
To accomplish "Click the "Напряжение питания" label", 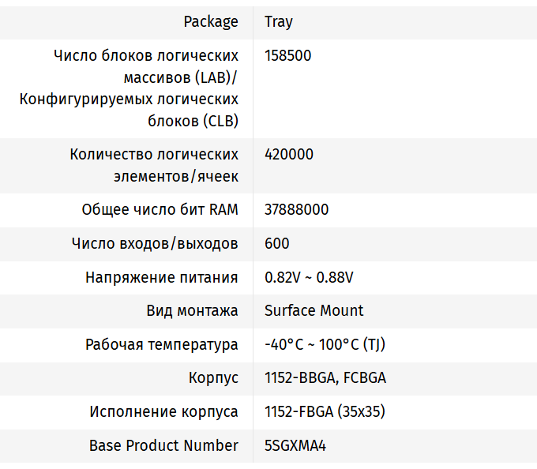I will 162,277.
